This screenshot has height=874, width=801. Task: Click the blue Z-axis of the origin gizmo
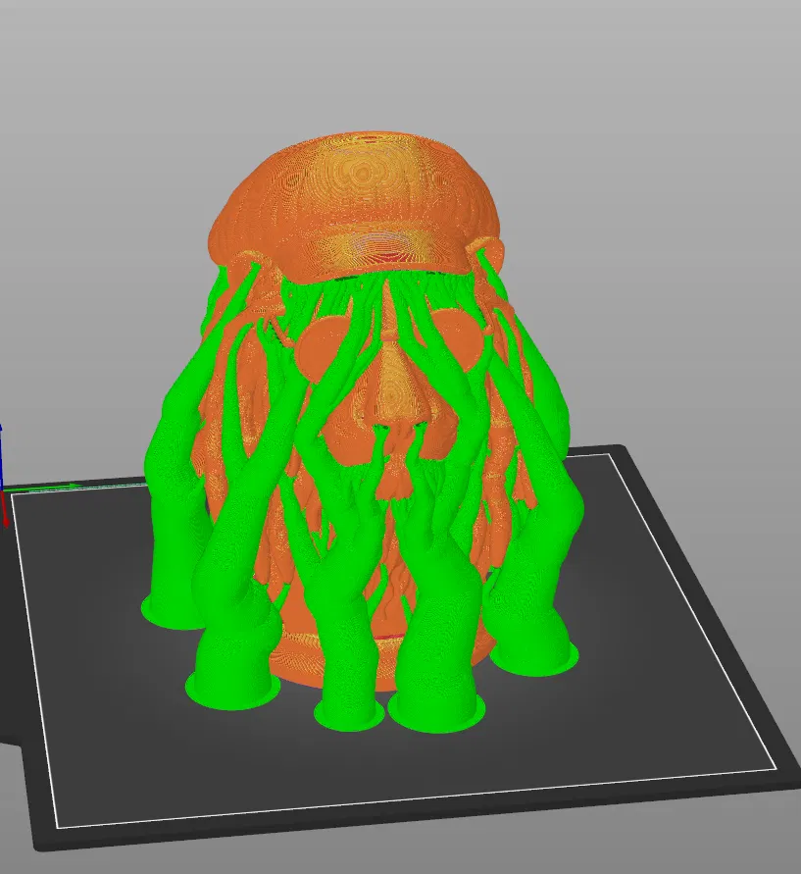pyautogui.click(x=1, y=457)
